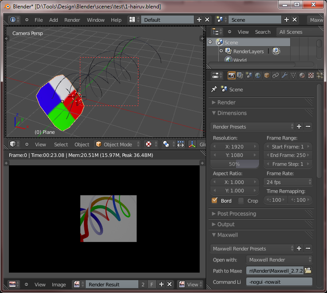
Task: Open the Render Layers properties tab
Action: click(x=240, y=75)
